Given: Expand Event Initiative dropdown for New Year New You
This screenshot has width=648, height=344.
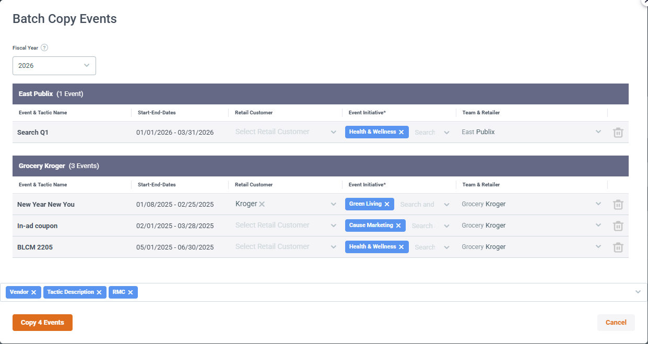Looking at the screenshot, I should click(446, 204).
